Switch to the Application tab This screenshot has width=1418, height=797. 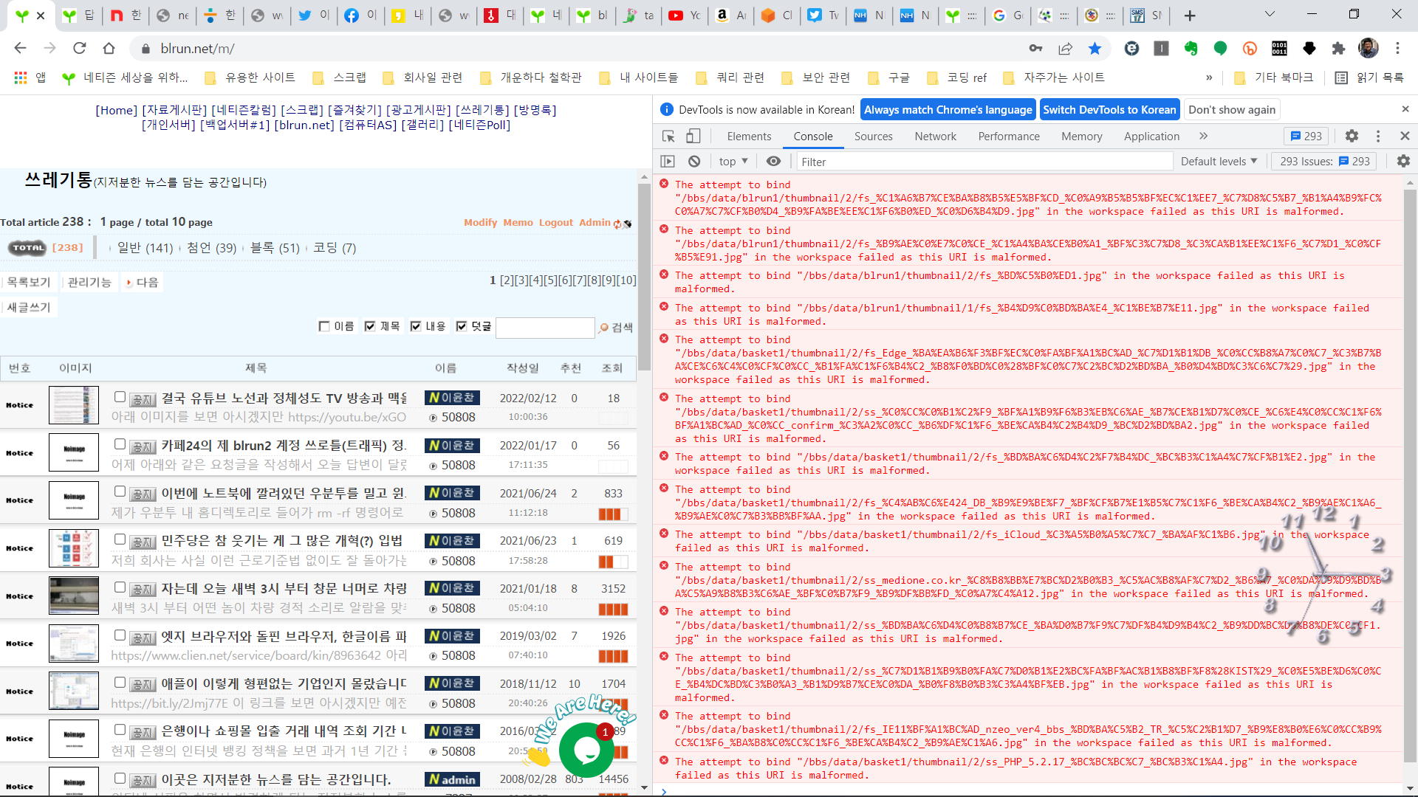coord(1151,137)
